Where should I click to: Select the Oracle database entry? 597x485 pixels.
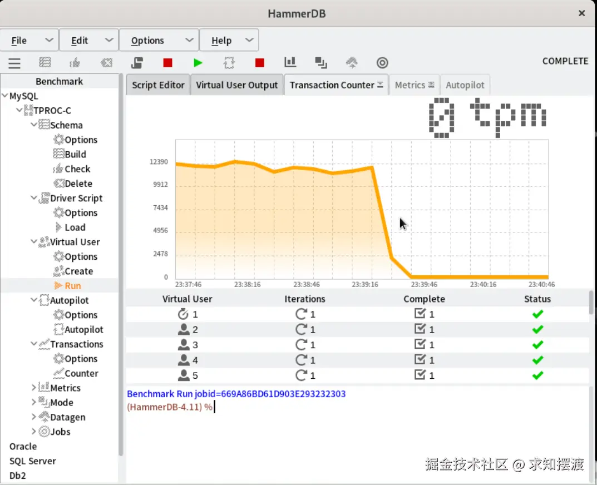23,446
